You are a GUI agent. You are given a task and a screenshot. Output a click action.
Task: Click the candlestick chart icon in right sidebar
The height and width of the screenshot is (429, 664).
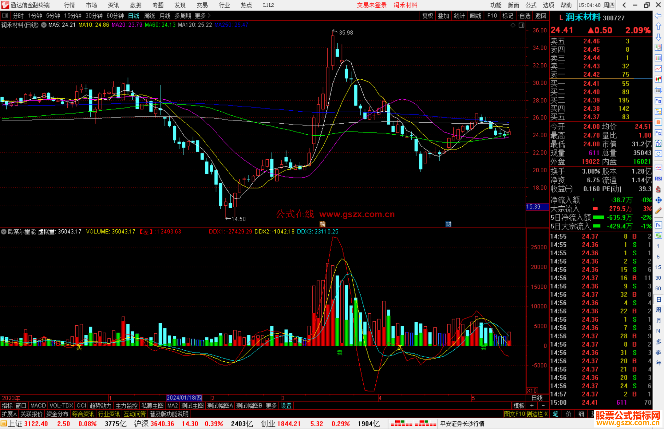tap(658, 79)
